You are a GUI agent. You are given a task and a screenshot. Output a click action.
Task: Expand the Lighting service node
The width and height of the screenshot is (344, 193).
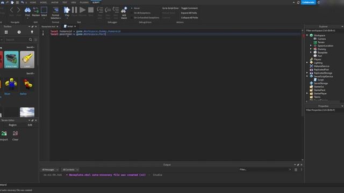pos(307,63)
